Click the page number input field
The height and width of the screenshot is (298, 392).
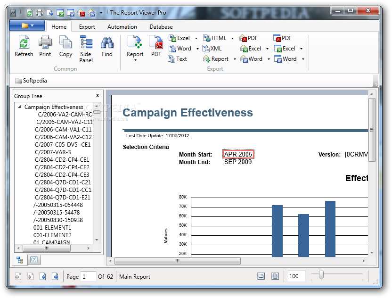click(x=88, y=276)
